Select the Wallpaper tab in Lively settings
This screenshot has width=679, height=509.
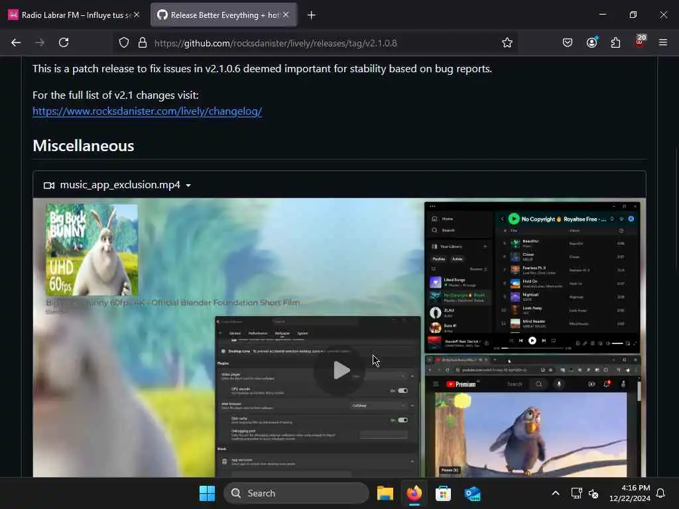(x=282, y=333)
